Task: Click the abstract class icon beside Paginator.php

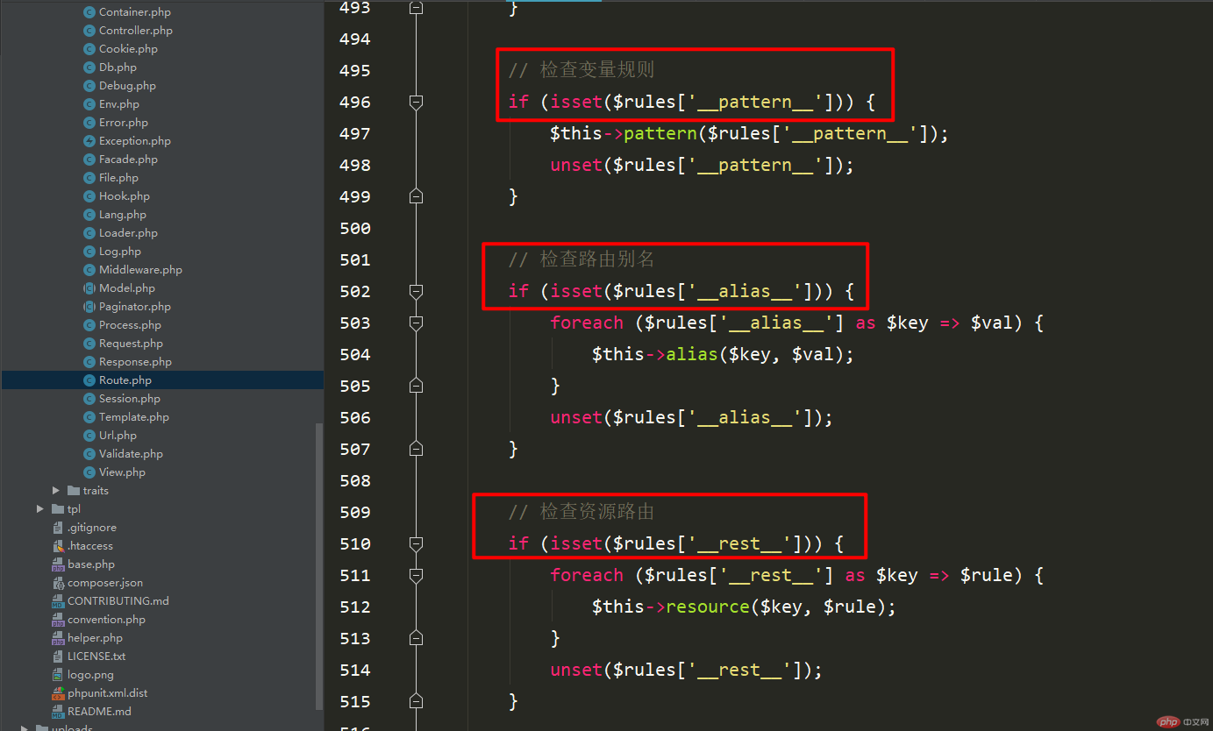Action: click(89, 307)
